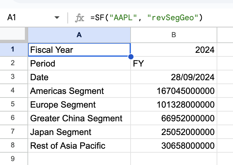Screen dimensions: 233x165
Task: Click the 'Date' label cell
Action: click(x=79, y=77)
